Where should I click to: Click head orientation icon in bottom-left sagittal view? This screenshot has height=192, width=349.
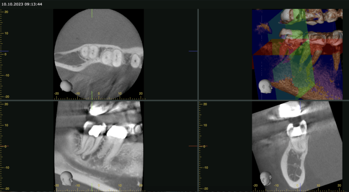[x=67, y=178]
